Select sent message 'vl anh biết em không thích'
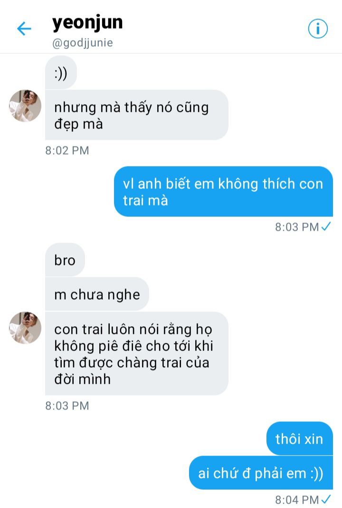This screenshot has height=508, width=342. click(x=223, y=192)
